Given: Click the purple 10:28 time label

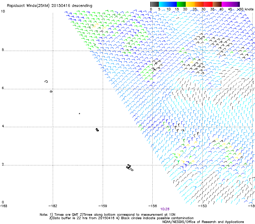Looking at the screenshot, I should click(x=165, y=209).
